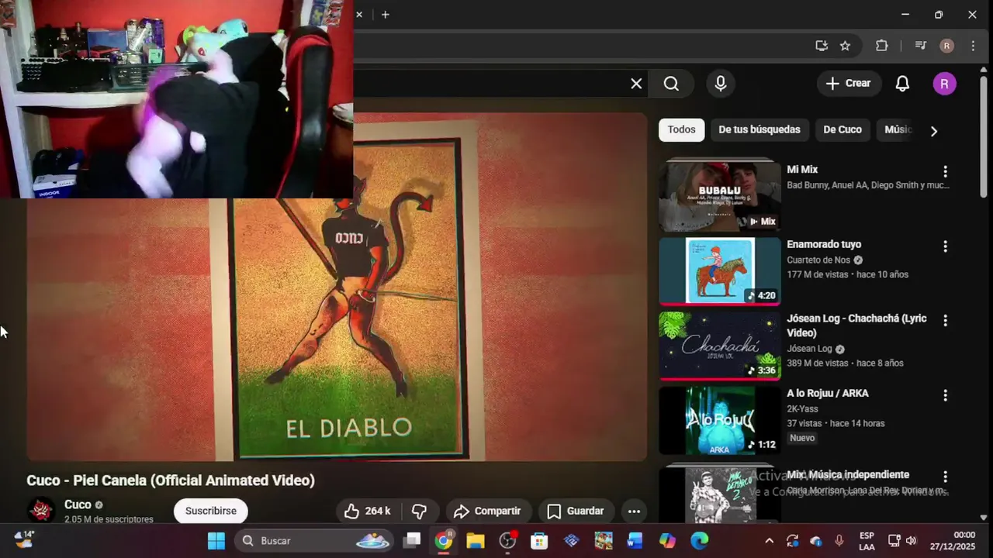Viewport: 993px width, 558px height.
Task: Open a new browser tab with plus
Action: pos(385,14)
